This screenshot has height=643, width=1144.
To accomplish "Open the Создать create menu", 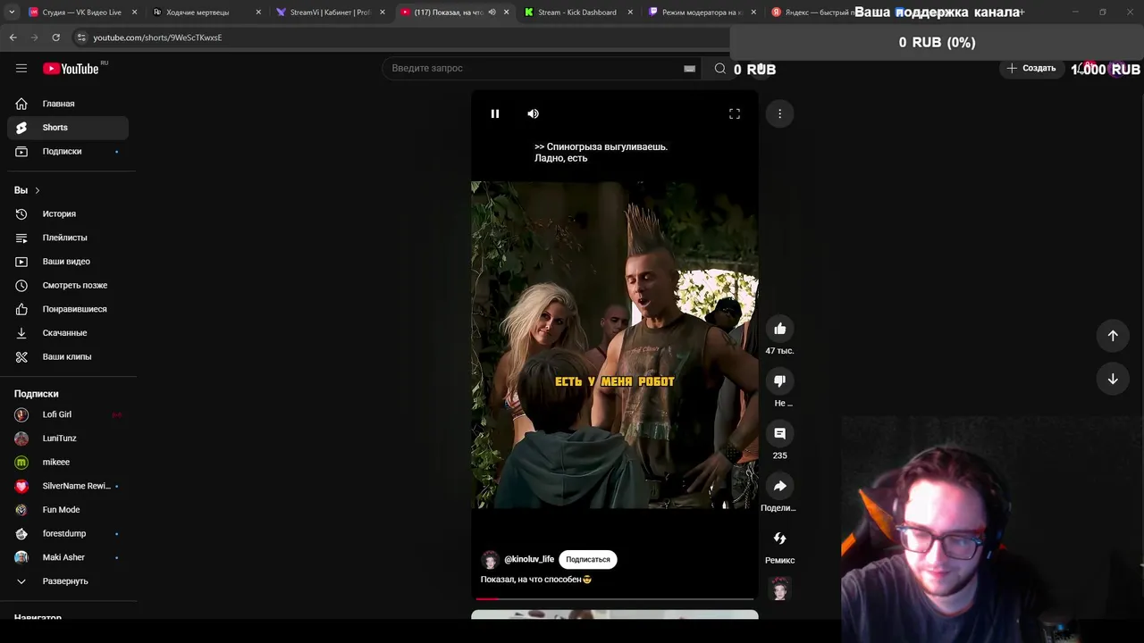I will [x=1030, y=68].
